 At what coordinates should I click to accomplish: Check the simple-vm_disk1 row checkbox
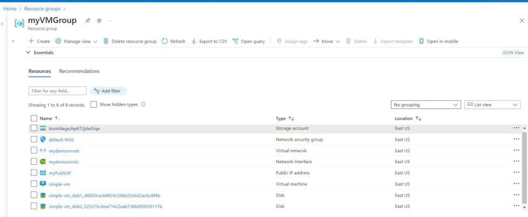[33, 195]
